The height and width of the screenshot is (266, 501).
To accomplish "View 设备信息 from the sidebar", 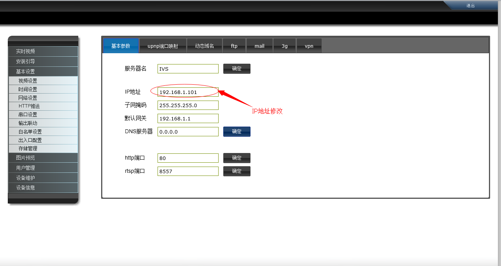I will coord(43,188).
